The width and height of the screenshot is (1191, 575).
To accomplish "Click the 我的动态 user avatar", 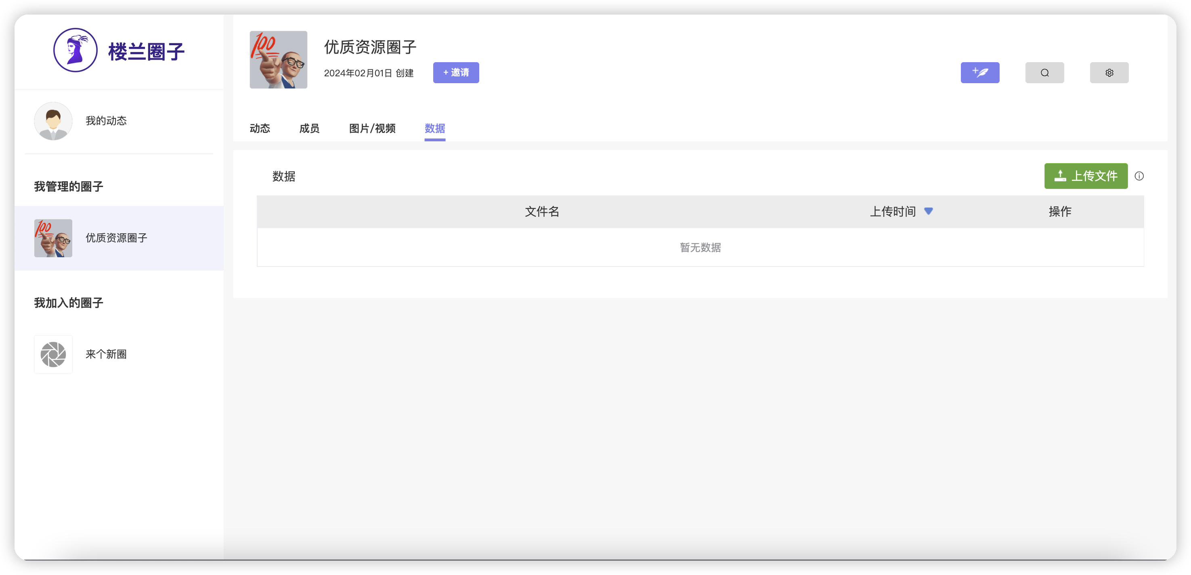I will pyautogui.click(x=53, y=121).
